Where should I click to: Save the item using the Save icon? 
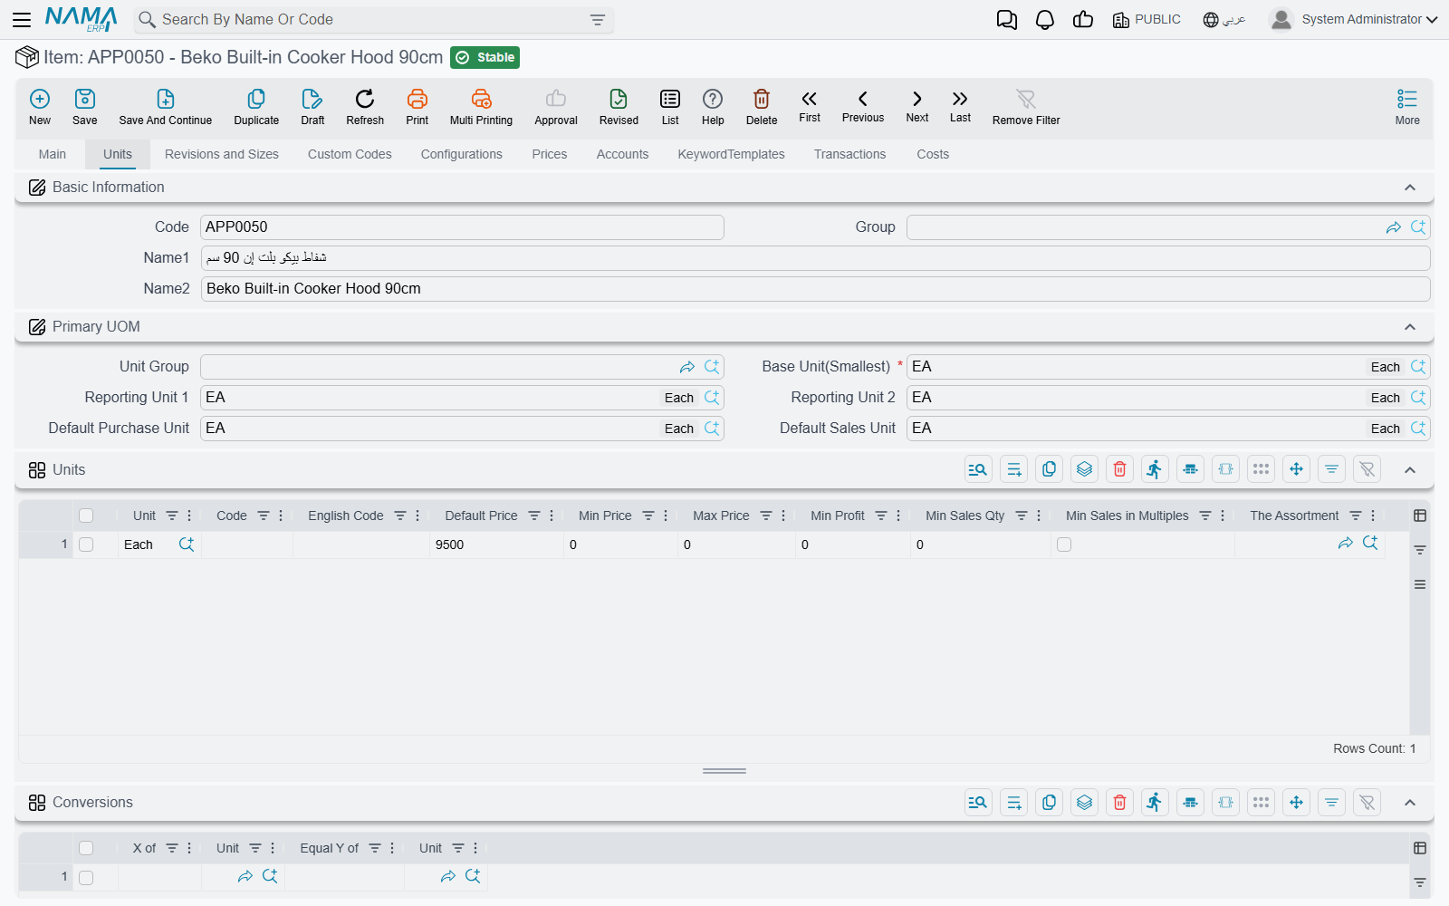coord(85,107)
